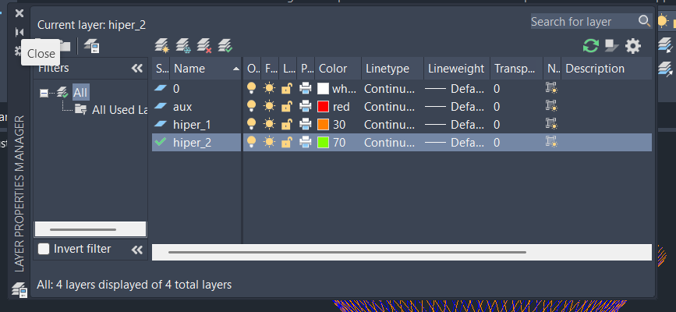Viewport: 676px width, 312px height.
Task: Turn off layer 0 light bulb
Action: click(x=251, y=88)
